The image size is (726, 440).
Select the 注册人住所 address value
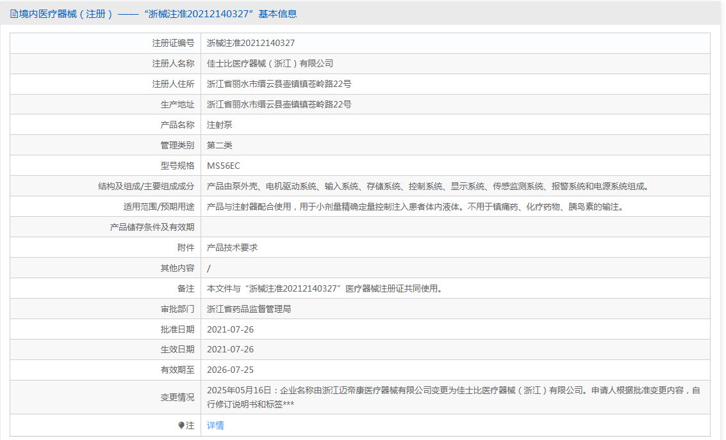279,84
